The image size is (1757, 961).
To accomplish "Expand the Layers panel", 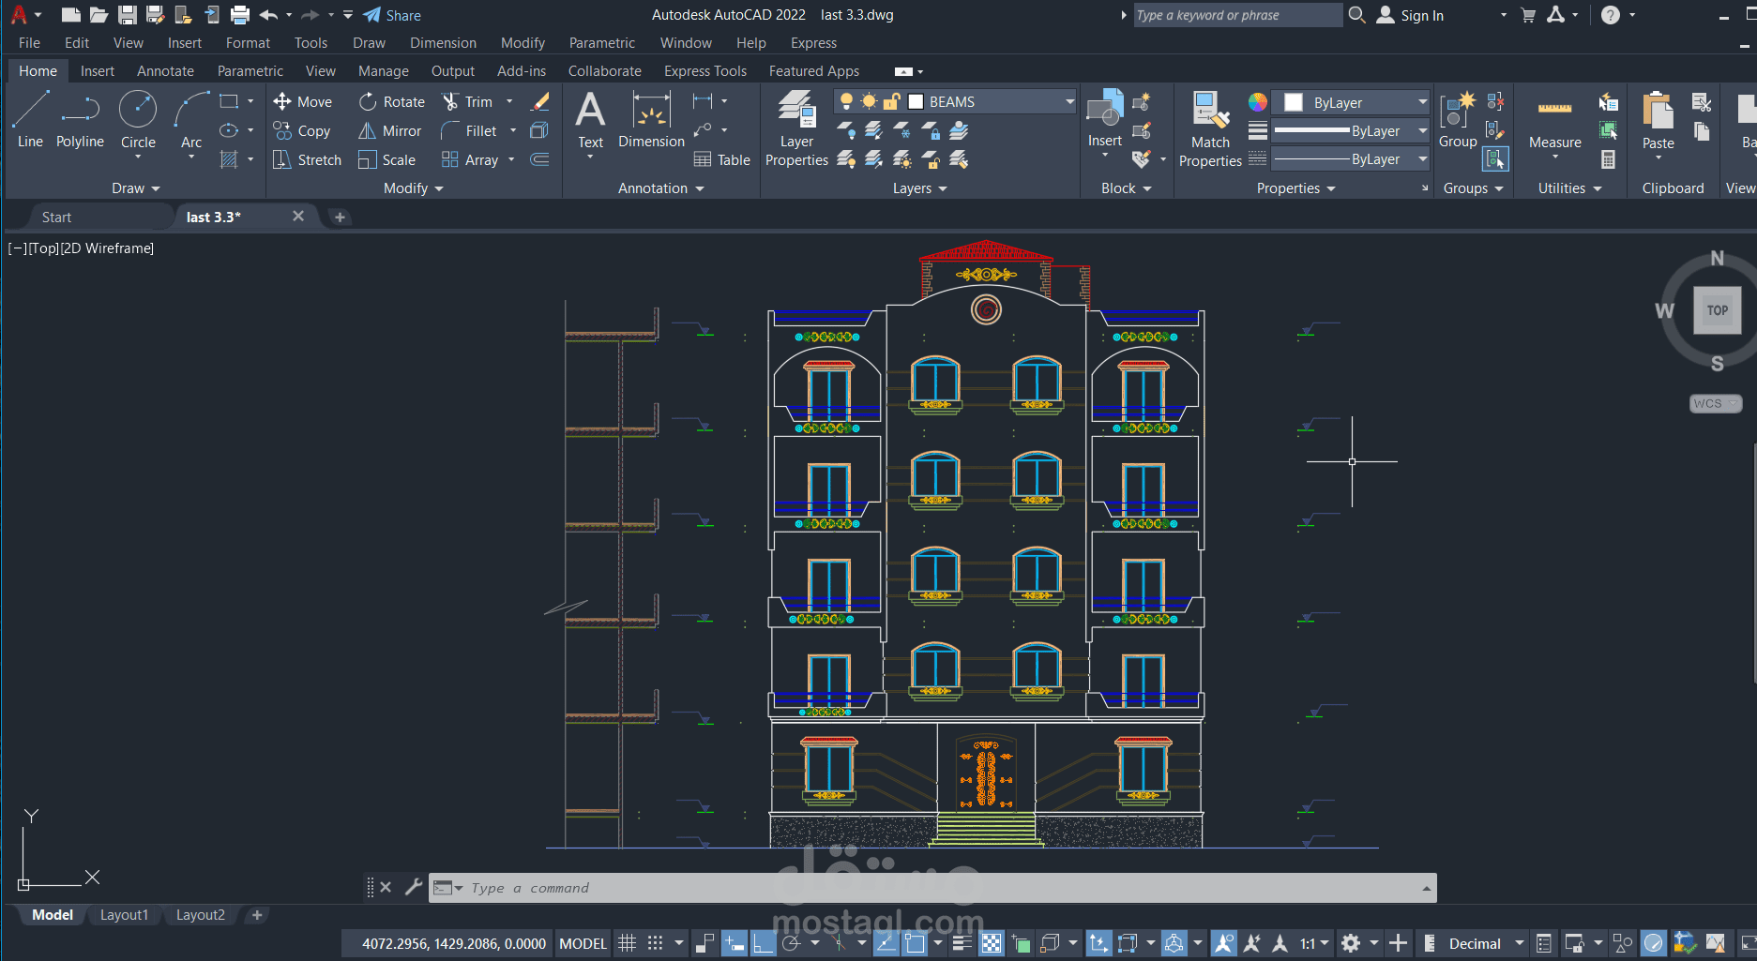I will point(919,188).
